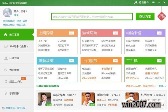
Task: Click the 99新iPhone6P promo link
Action: (x=141, y=86)
